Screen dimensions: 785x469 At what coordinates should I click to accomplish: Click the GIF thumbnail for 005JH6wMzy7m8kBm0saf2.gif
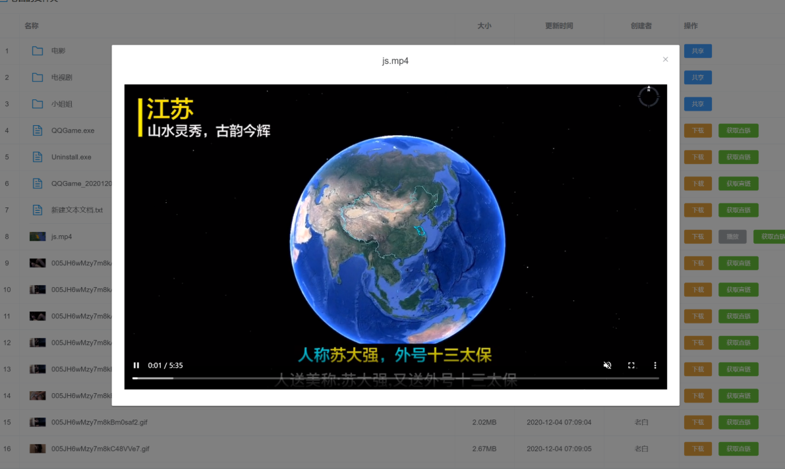(38, 422)
